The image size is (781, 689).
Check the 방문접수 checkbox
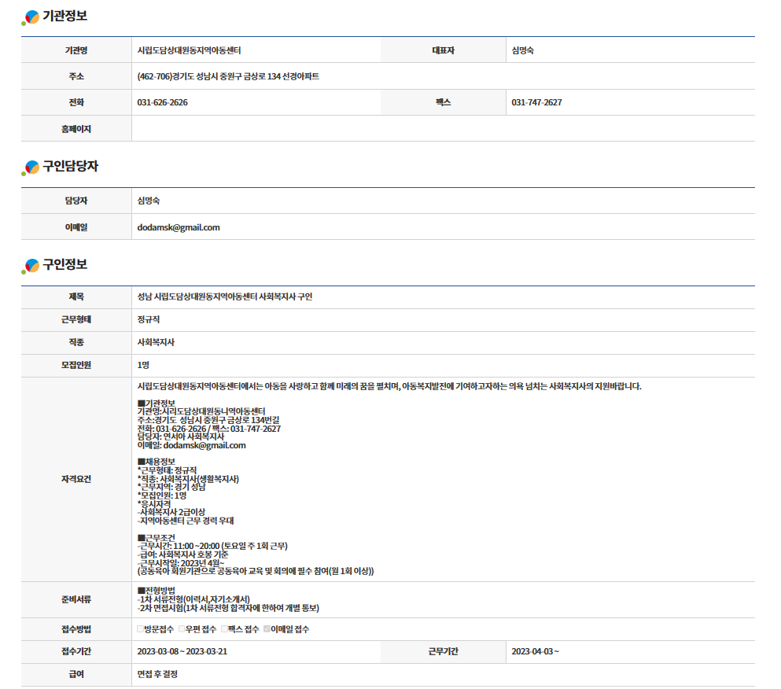(x=141, y=628)
